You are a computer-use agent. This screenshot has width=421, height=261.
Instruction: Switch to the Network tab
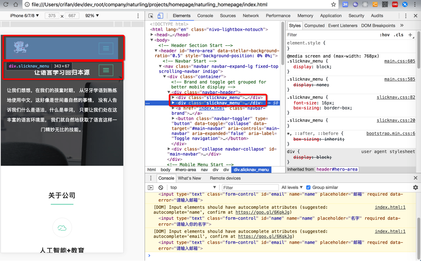pos(251,16)
